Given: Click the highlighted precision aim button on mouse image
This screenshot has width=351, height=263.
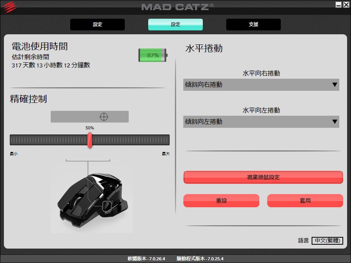Looking at the screenshot, I should point(107,206).
